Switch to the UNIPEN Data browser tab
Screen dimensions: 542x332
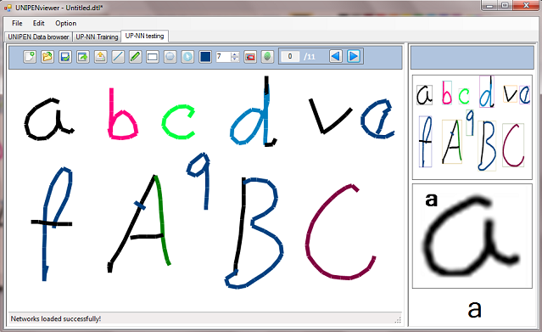point(38,37)
